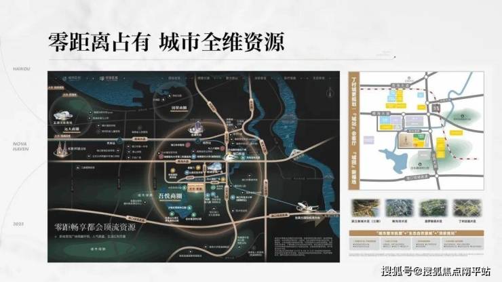This screenshot has height=282, width=502.
Task: Select the HAIKOU side label
Action: click(x=22, y=69)
